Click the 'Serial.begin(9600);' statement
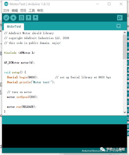This screenshot has width=129, height=155. pos(22,77)
